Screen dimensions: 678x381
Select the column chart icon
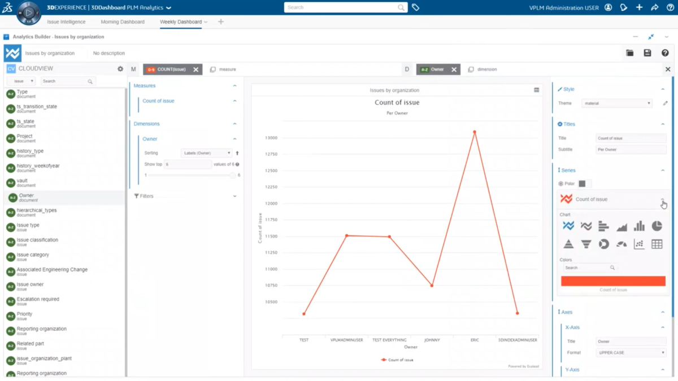(x=639, y=226)
